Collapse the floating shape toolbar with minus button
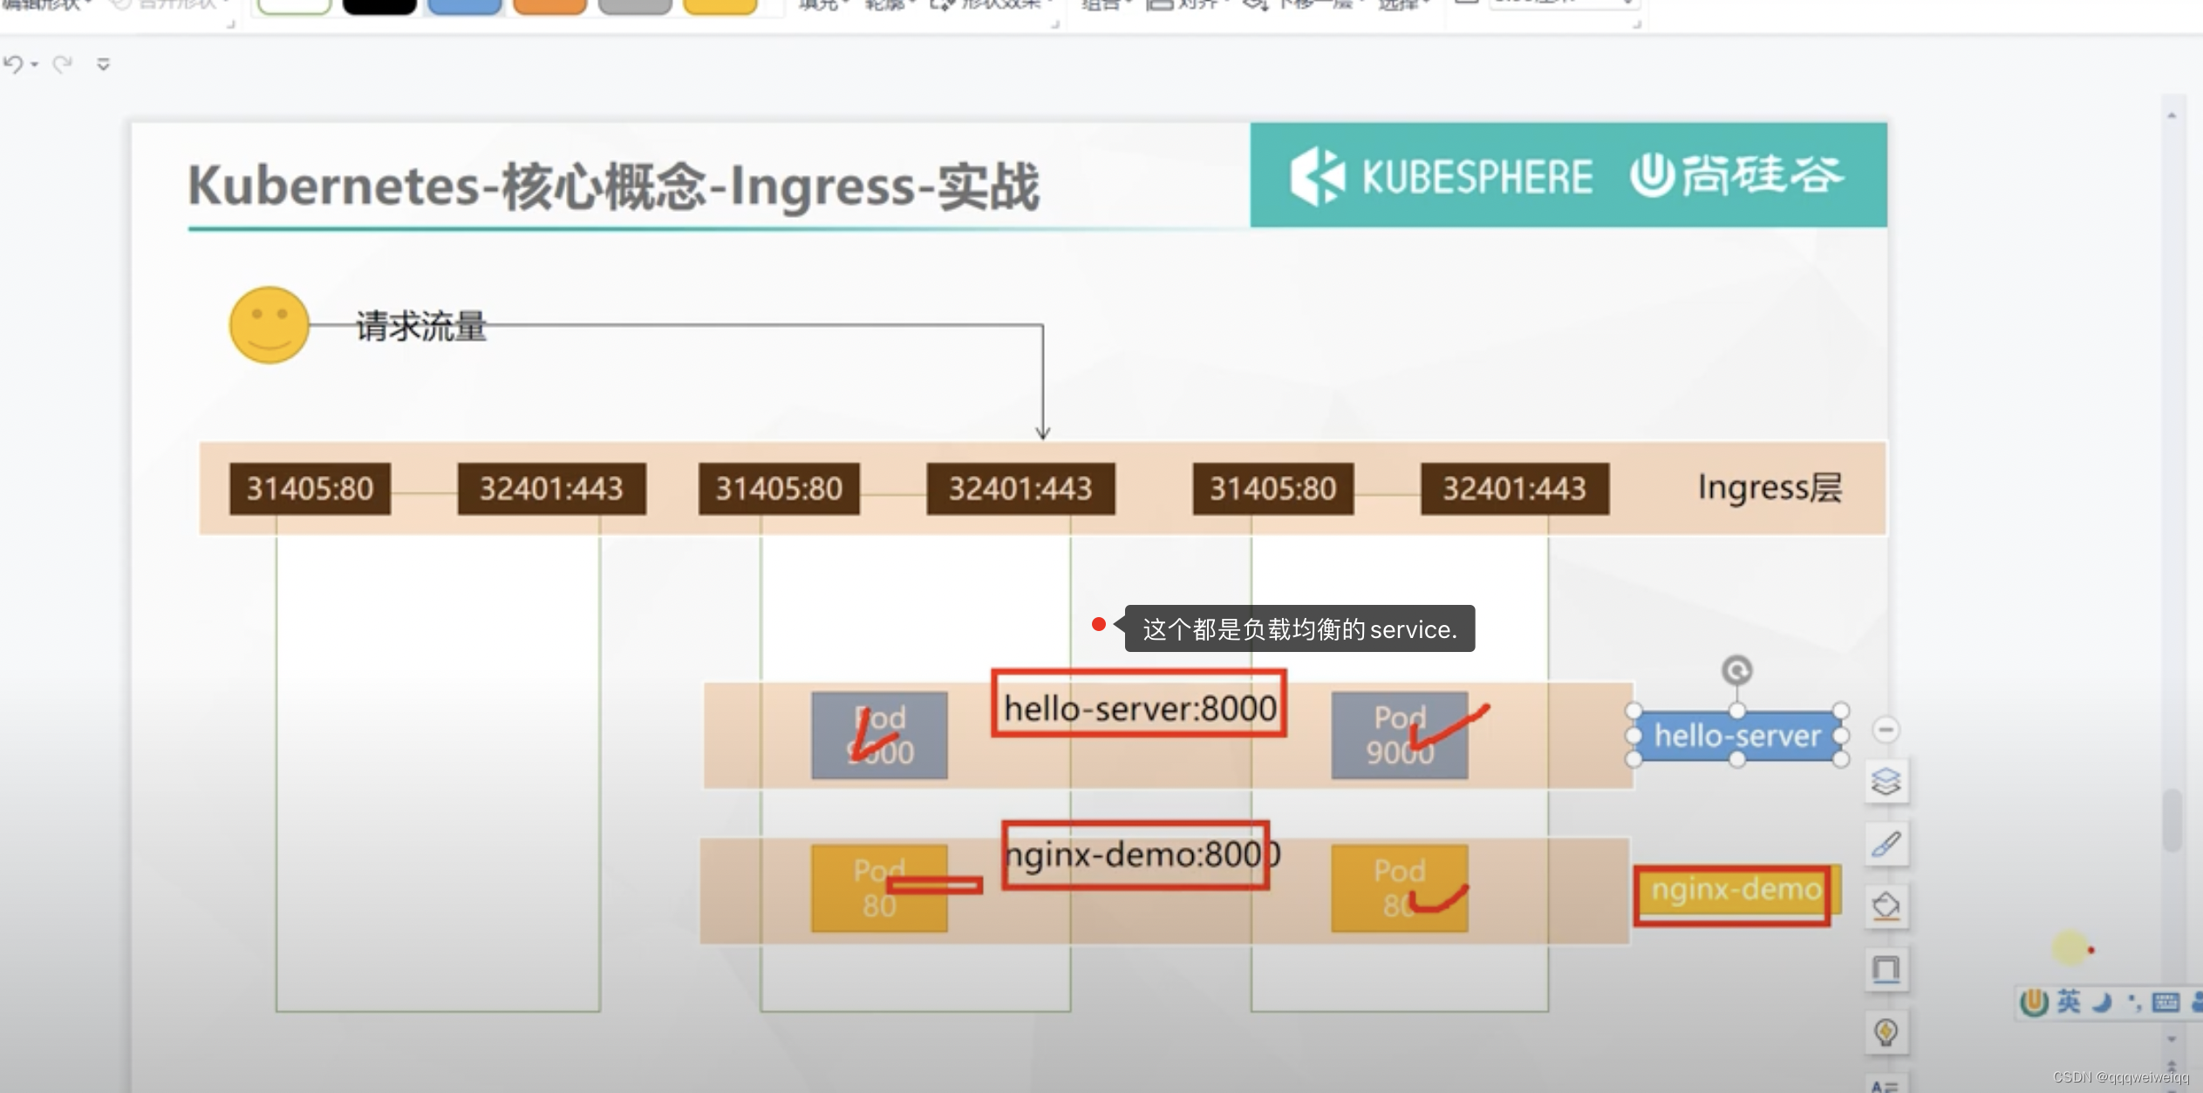The height and width of the screenshot is (1093, 2203). (1886, 730)
